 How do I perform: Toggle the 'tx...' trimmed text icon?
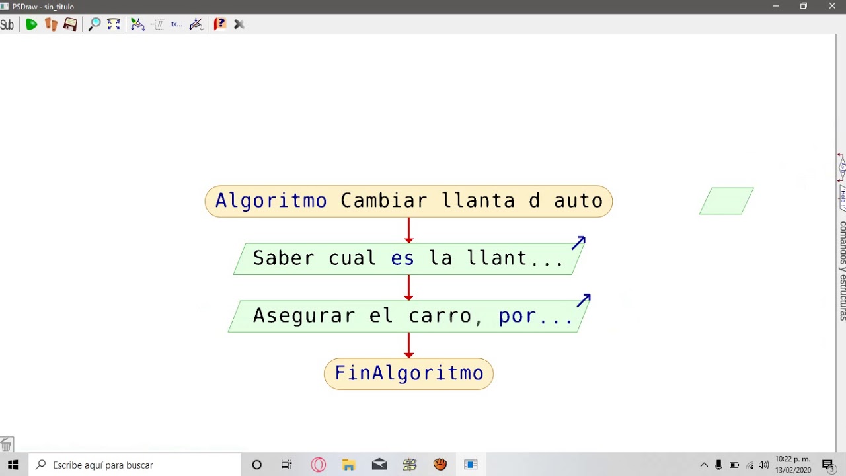tap(176, 24)
